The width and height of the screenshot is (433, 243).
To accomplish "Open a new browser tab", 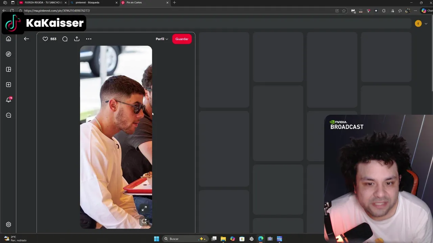I will (x=174, y=3).
